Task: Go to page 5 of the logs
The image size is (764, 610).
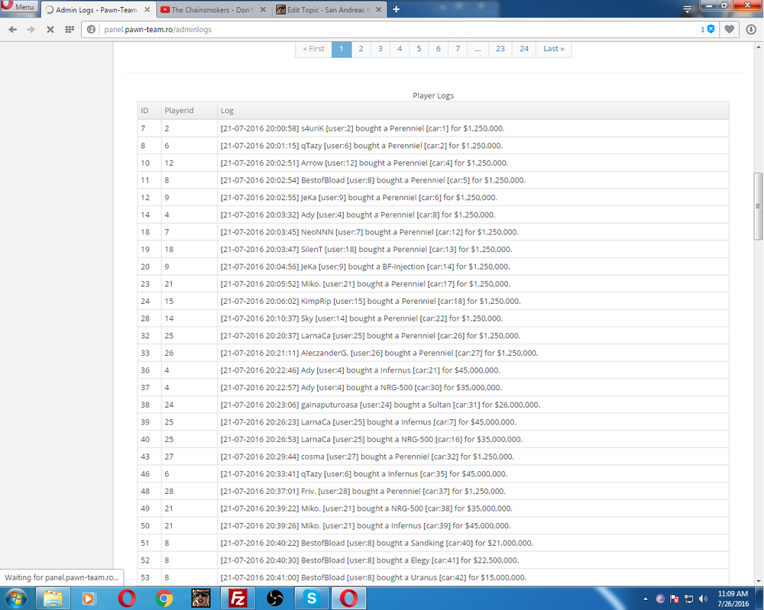Action: (419, 49)
